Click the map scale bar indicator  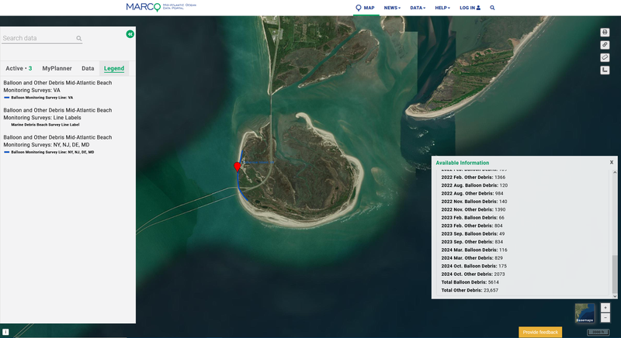coord(598,332)
